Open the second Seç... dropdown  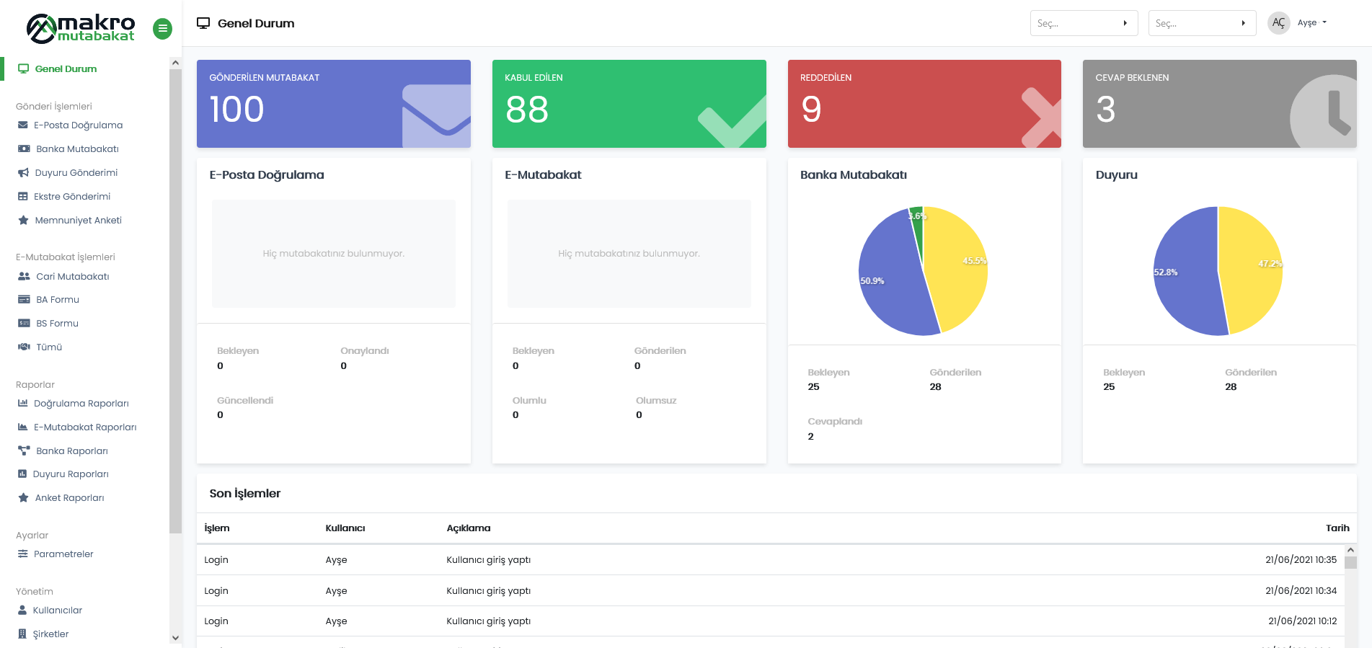pyautogui.click(x=1201, y=23)
